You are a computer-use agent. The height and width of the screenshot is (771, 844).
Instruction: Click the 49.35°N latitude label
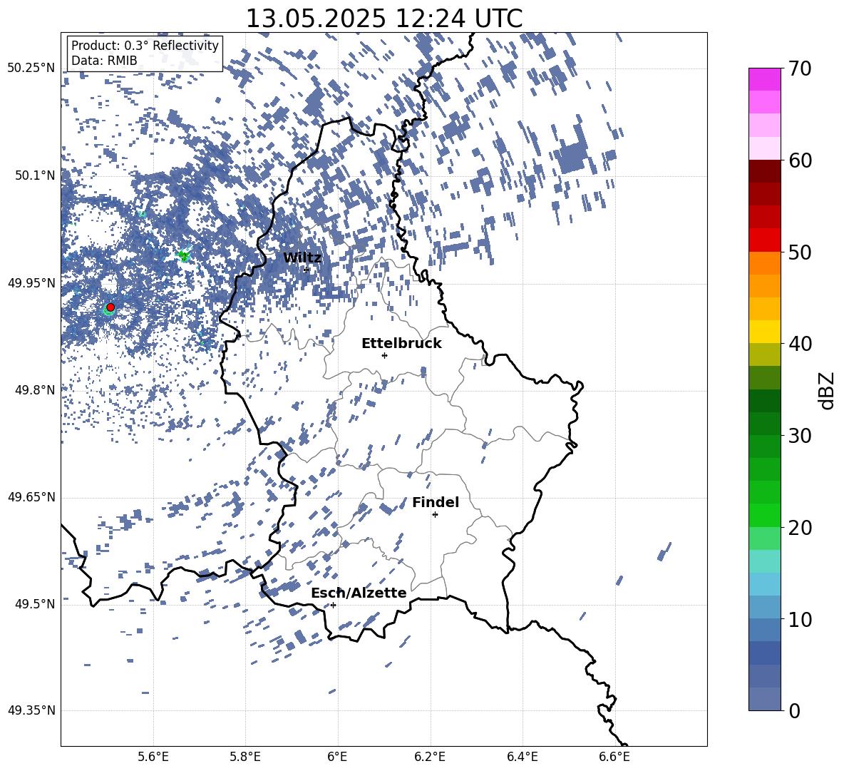[x=31, y=710]
